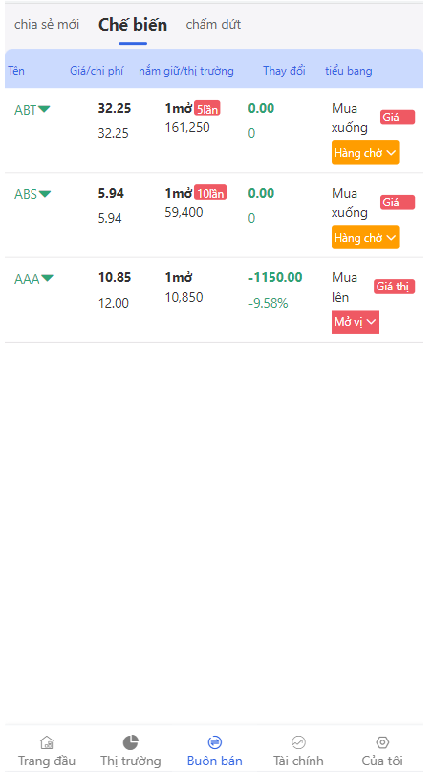Click the AAA loss value -1150.00
Image resolution: width=432 pixels, height=772 pixels.
click(275, 278)
